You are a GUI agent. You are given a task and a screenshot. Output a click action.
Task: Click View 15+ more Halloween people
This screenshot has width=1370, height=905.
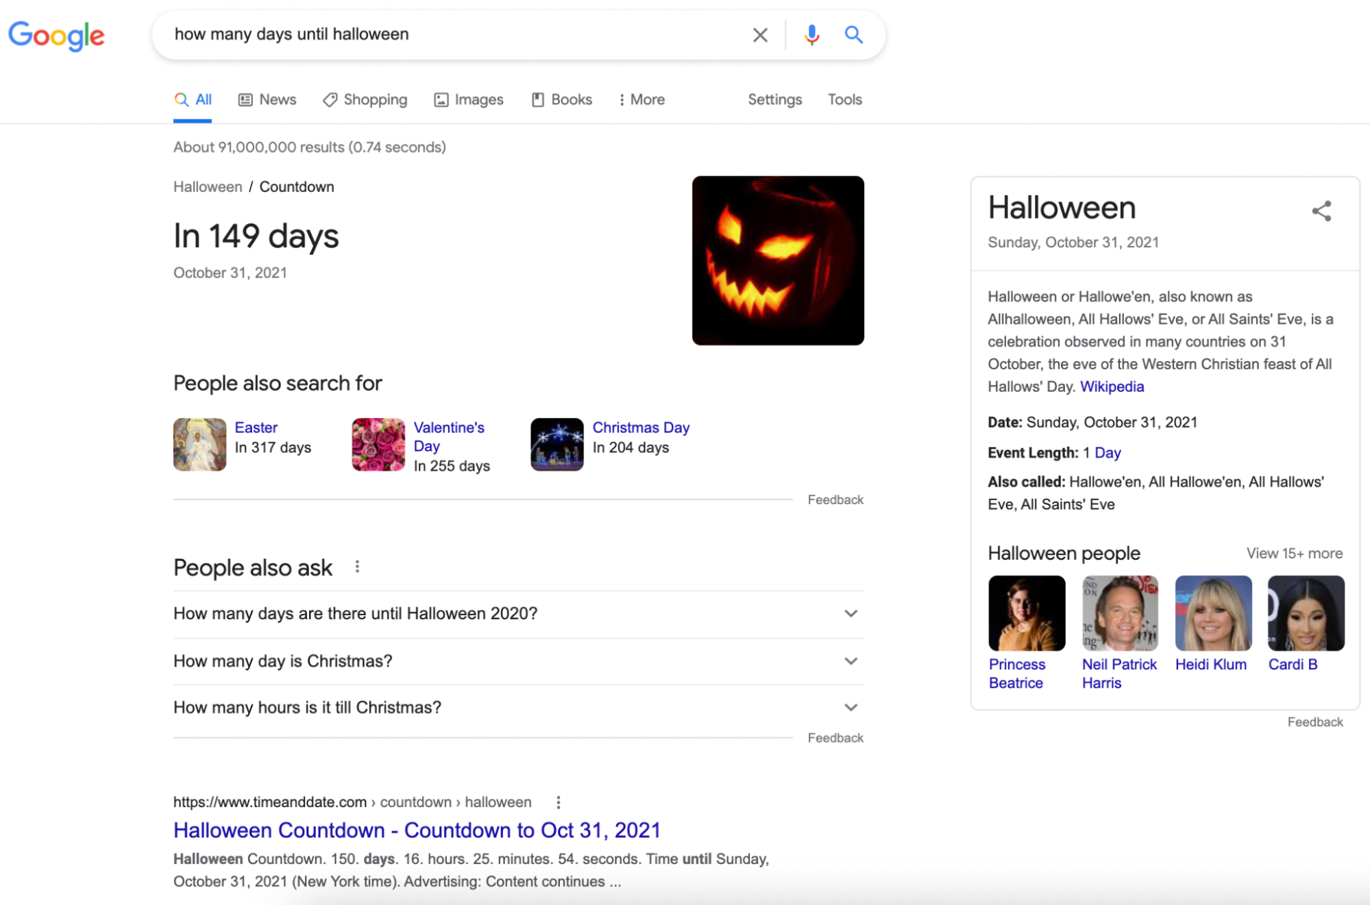(1294, 554)
